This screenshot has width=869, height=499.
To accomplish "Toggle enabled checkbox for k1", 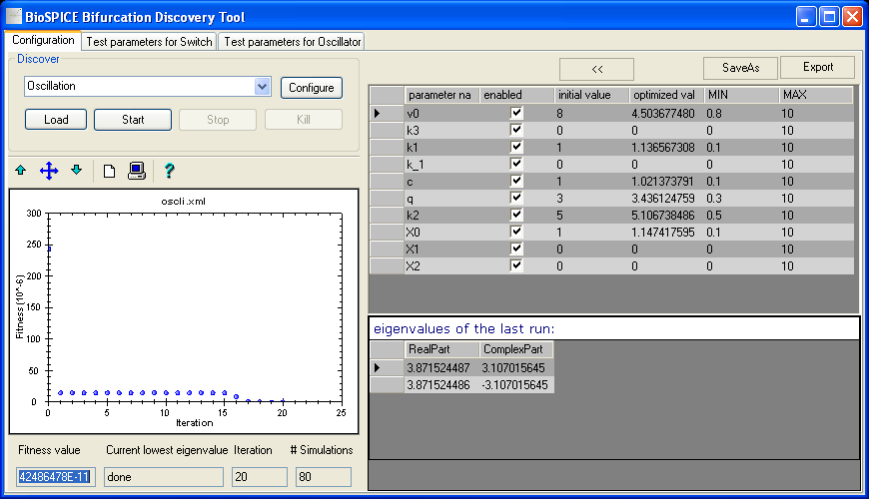I will pyautogui.click(x=516, y=147).
